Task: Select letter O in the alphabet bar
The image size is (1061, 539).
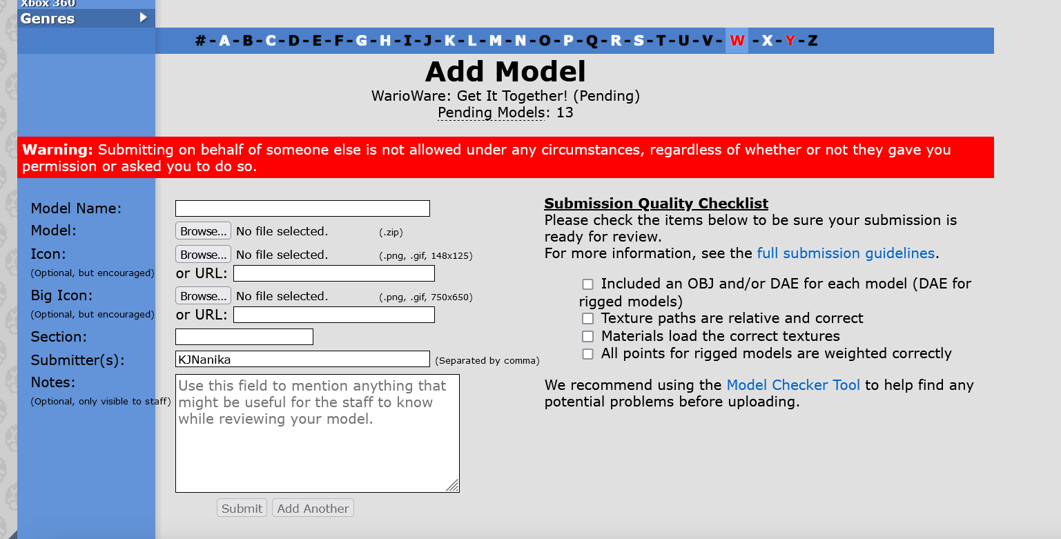Action: click(x=545, y=41)
